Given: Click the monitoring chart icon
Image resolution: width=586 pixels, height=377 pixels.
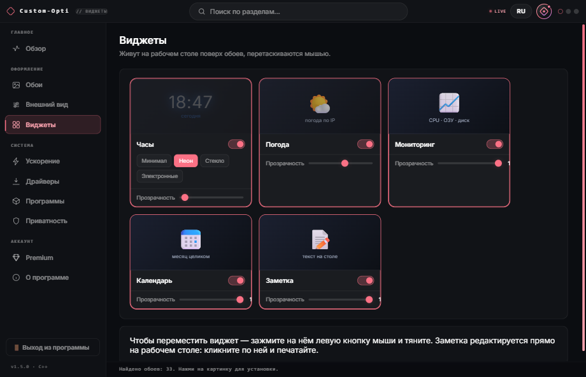Looking at the screenshot, I should 449,102.
